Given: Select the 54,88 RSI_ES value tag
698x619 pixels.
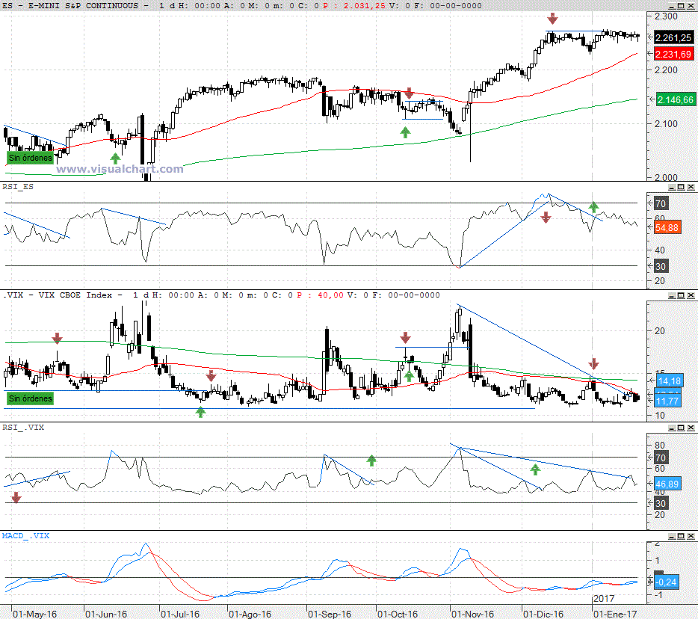Looking at the screenshot, I should (667, 228).
